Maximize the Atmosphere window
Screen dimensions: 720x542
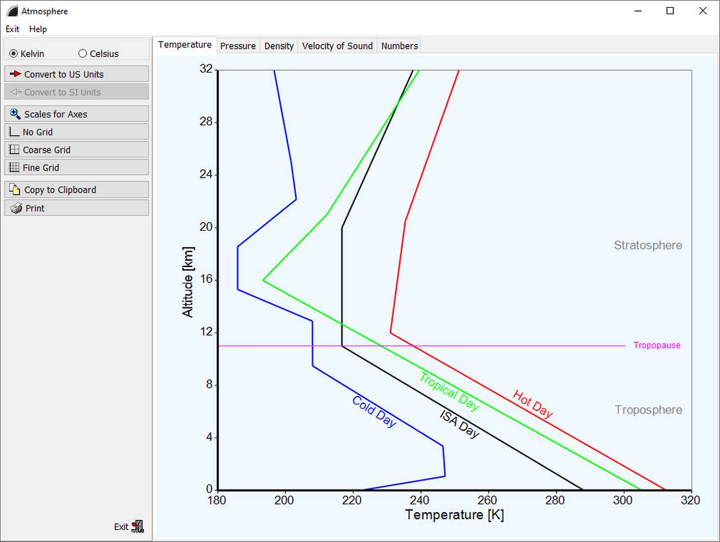pos(670,11)
